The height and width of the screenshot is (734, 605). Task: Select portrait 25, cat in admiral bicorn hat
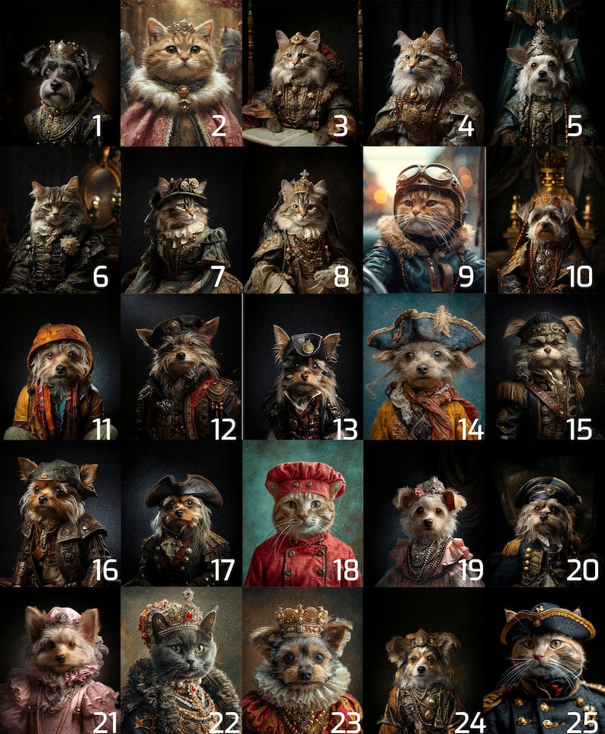[546, 661]
